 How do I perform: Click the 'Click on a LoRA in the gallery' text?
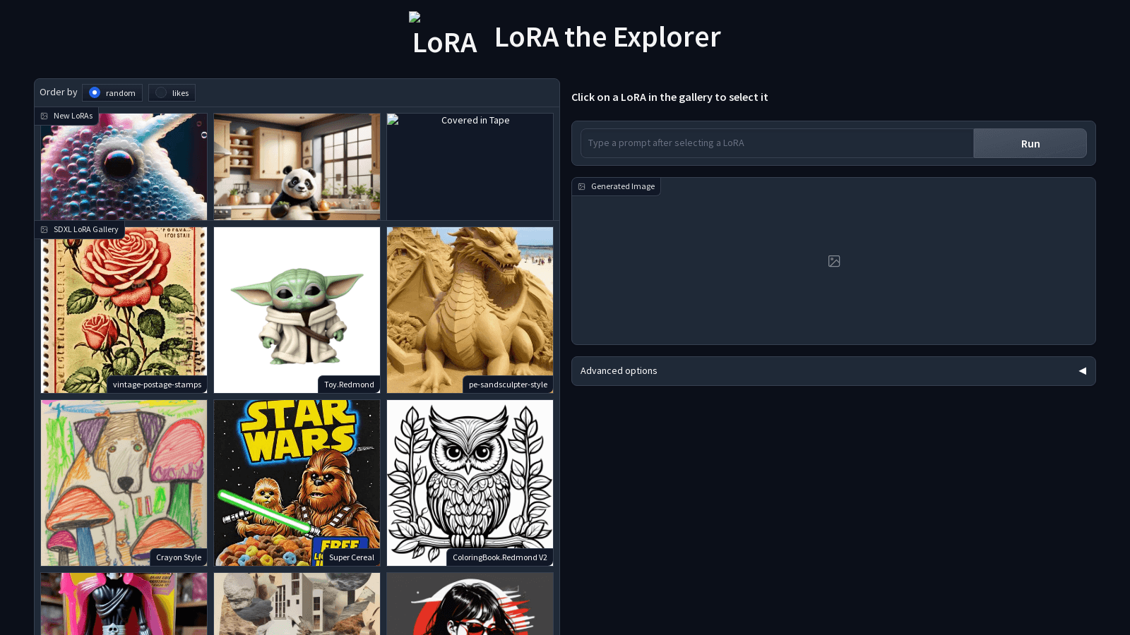pyautogui.click(x=670, y=97)
